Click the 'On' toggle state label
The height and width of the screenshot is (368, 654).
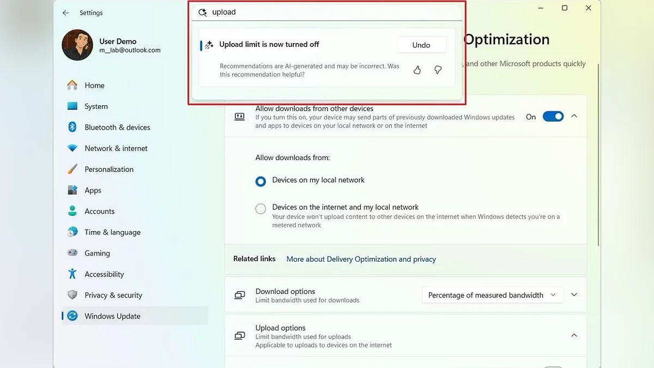[x=531, y=117]
